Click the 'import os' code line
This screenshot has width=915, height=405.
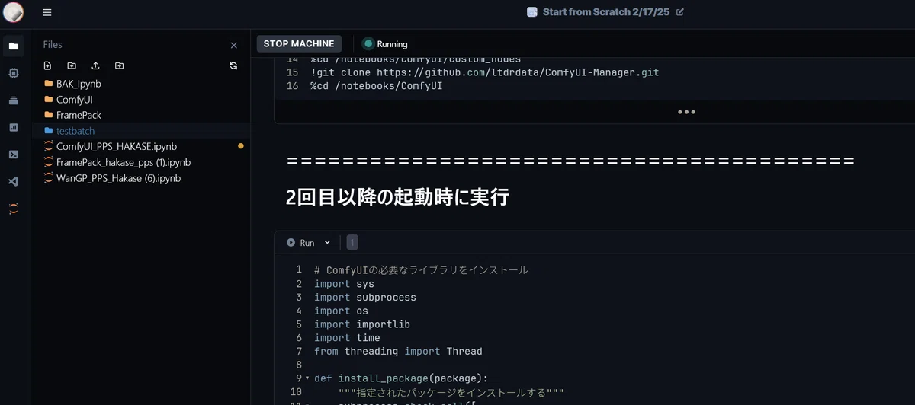click(x=341, y=311)
